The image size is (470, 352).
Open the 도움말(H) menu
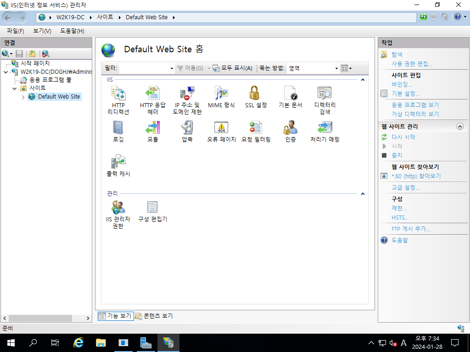72,31
